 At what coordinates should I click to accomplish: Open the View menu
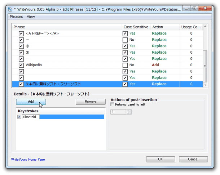31,17
